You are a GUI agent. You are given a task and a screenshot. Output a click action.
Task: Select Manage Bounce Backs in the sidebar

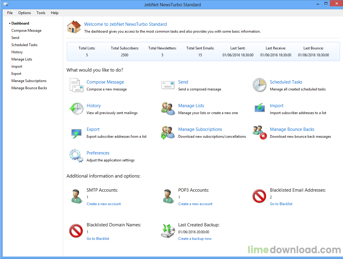tap(29, 88)
